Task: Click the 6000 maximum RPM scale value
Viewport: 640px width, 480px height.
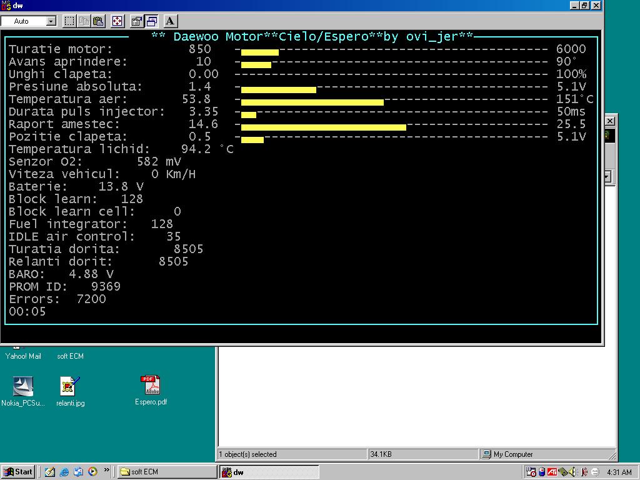Action: [x=571, y=49]
